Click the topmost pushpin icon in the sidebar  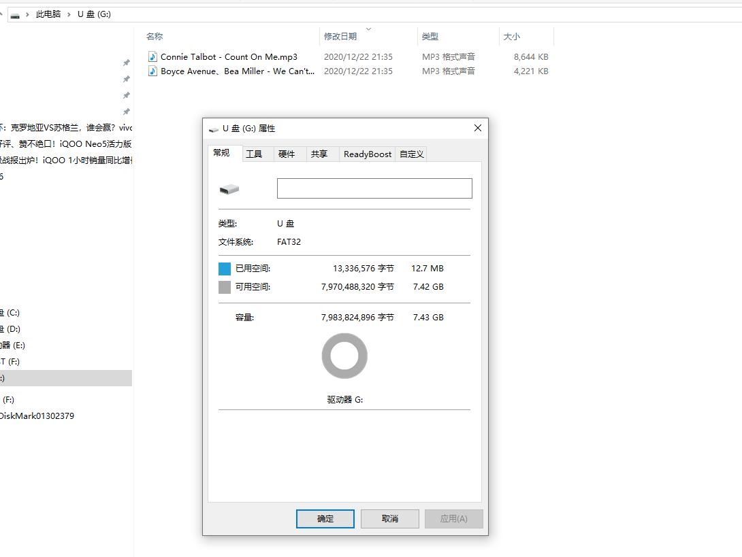(x=126, y=63)
